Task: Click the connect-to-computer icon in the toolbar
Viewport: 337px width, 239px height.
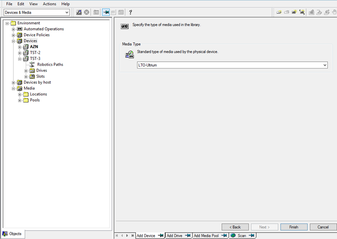Action: coord(79,13)
